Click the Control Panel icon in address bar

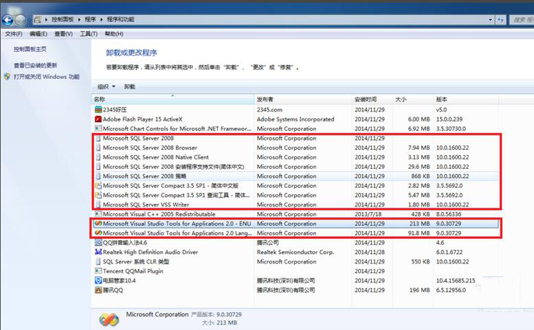pos(38,20)
